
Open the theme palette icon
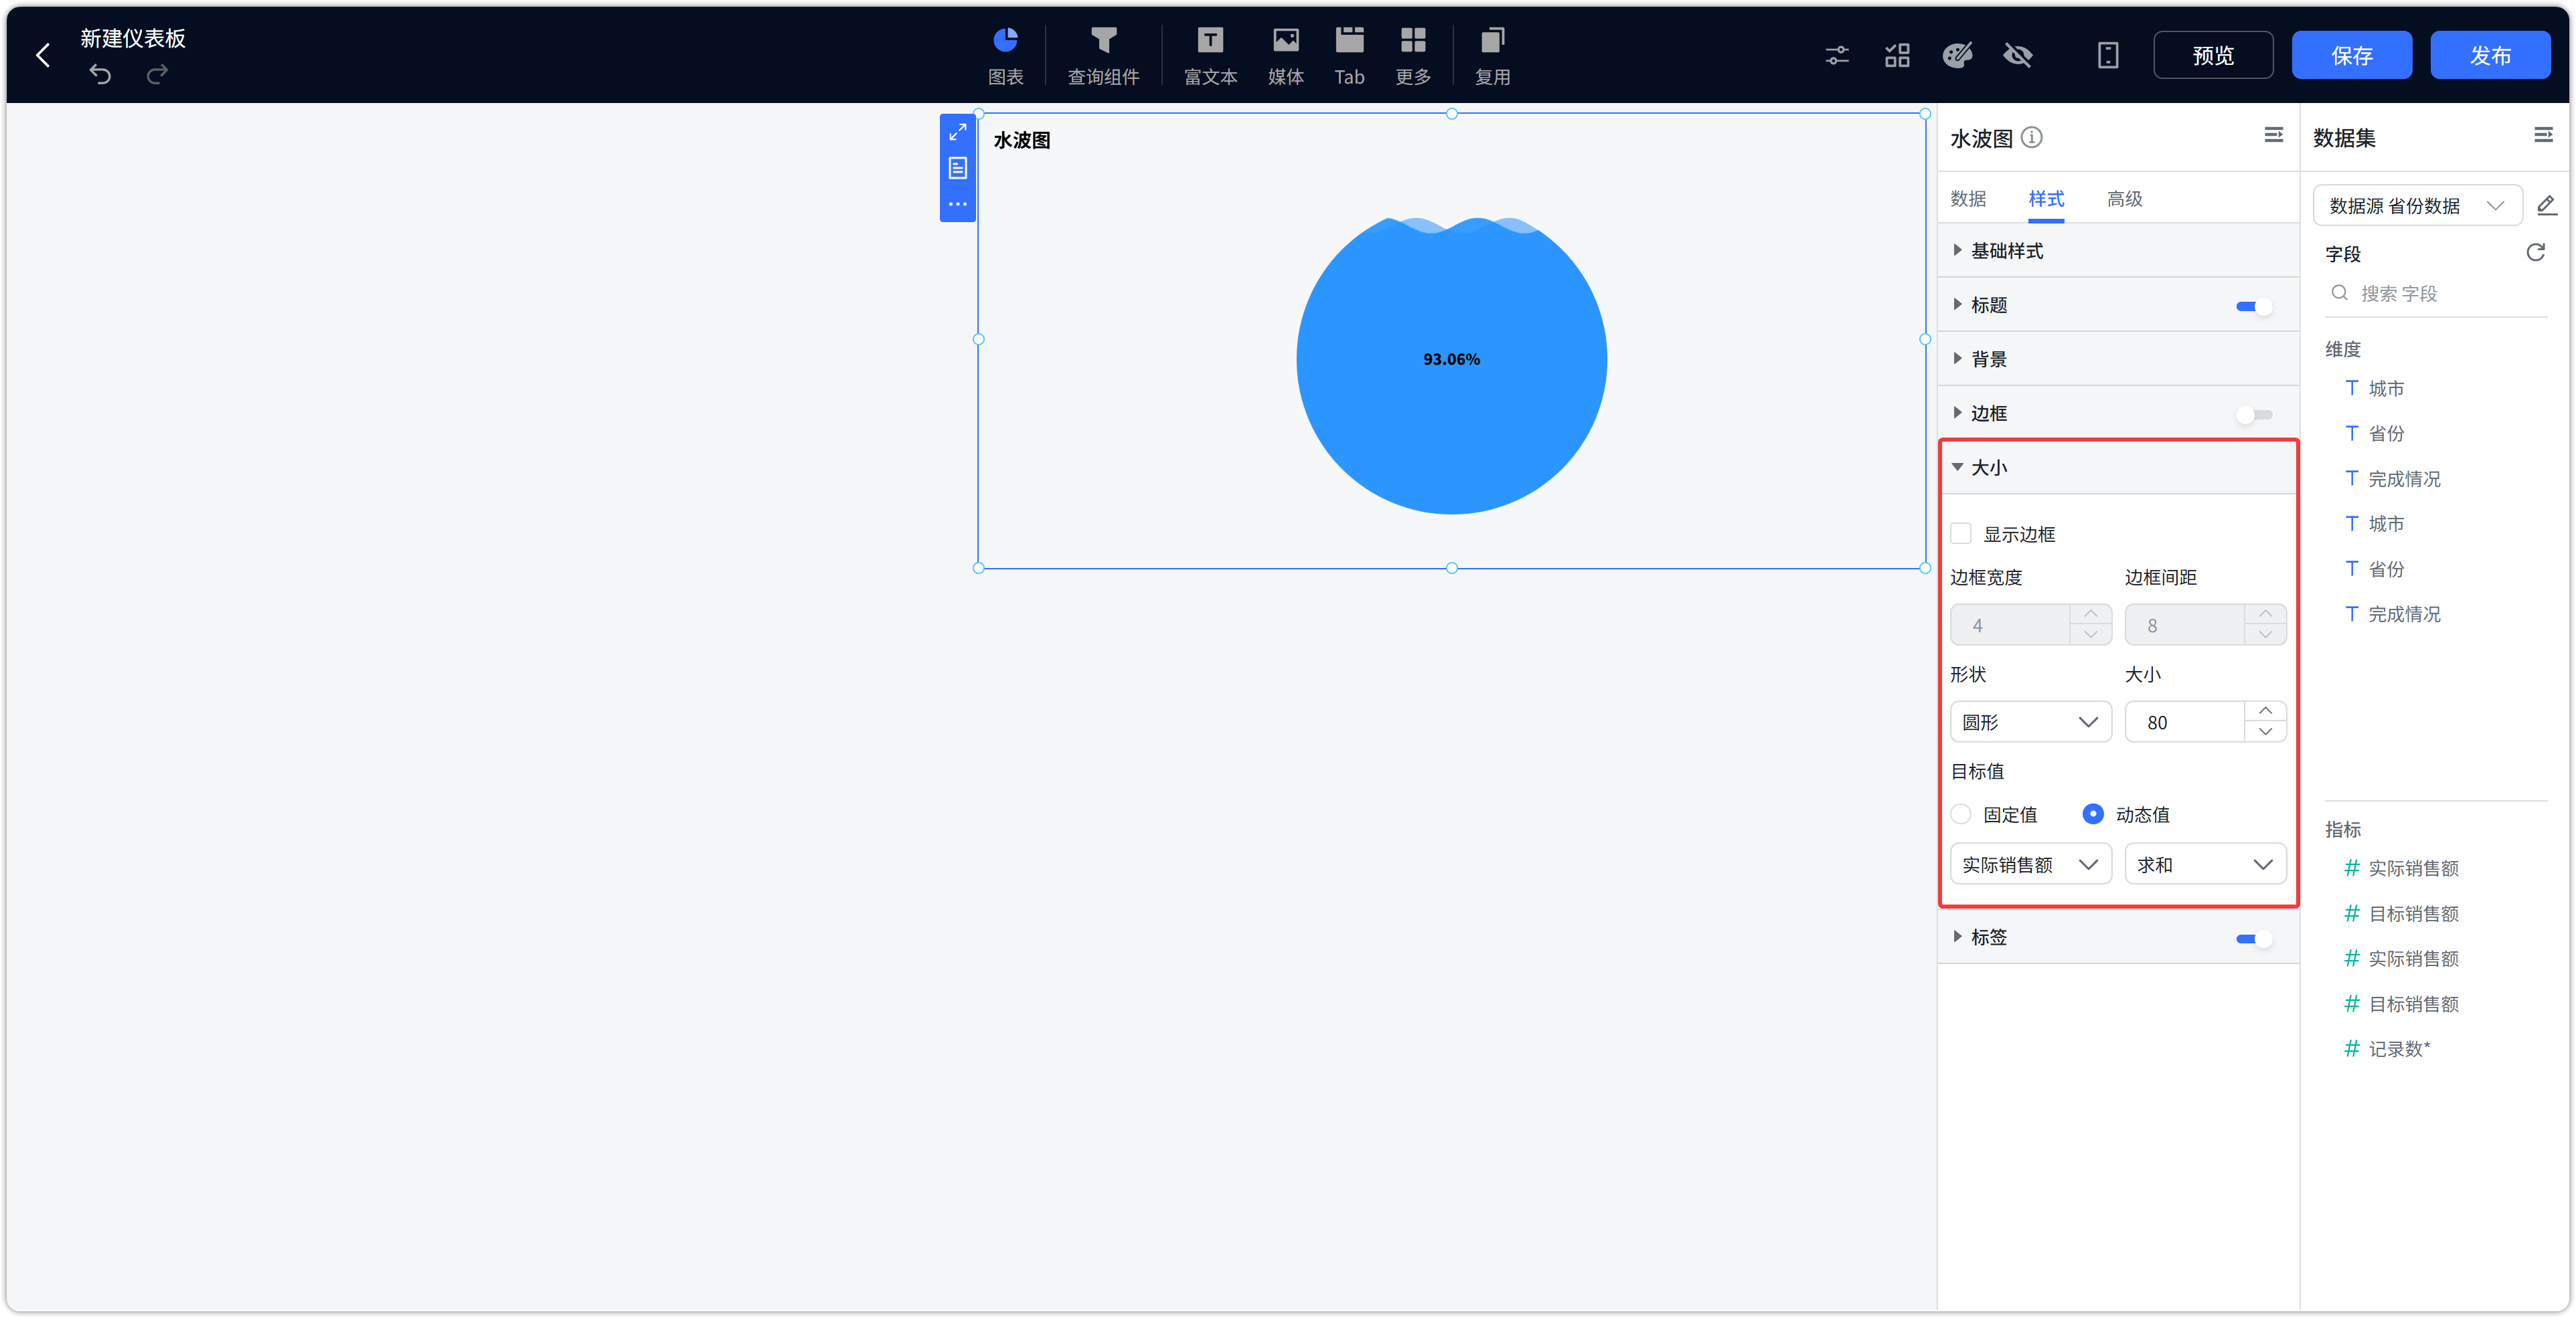1957,56
